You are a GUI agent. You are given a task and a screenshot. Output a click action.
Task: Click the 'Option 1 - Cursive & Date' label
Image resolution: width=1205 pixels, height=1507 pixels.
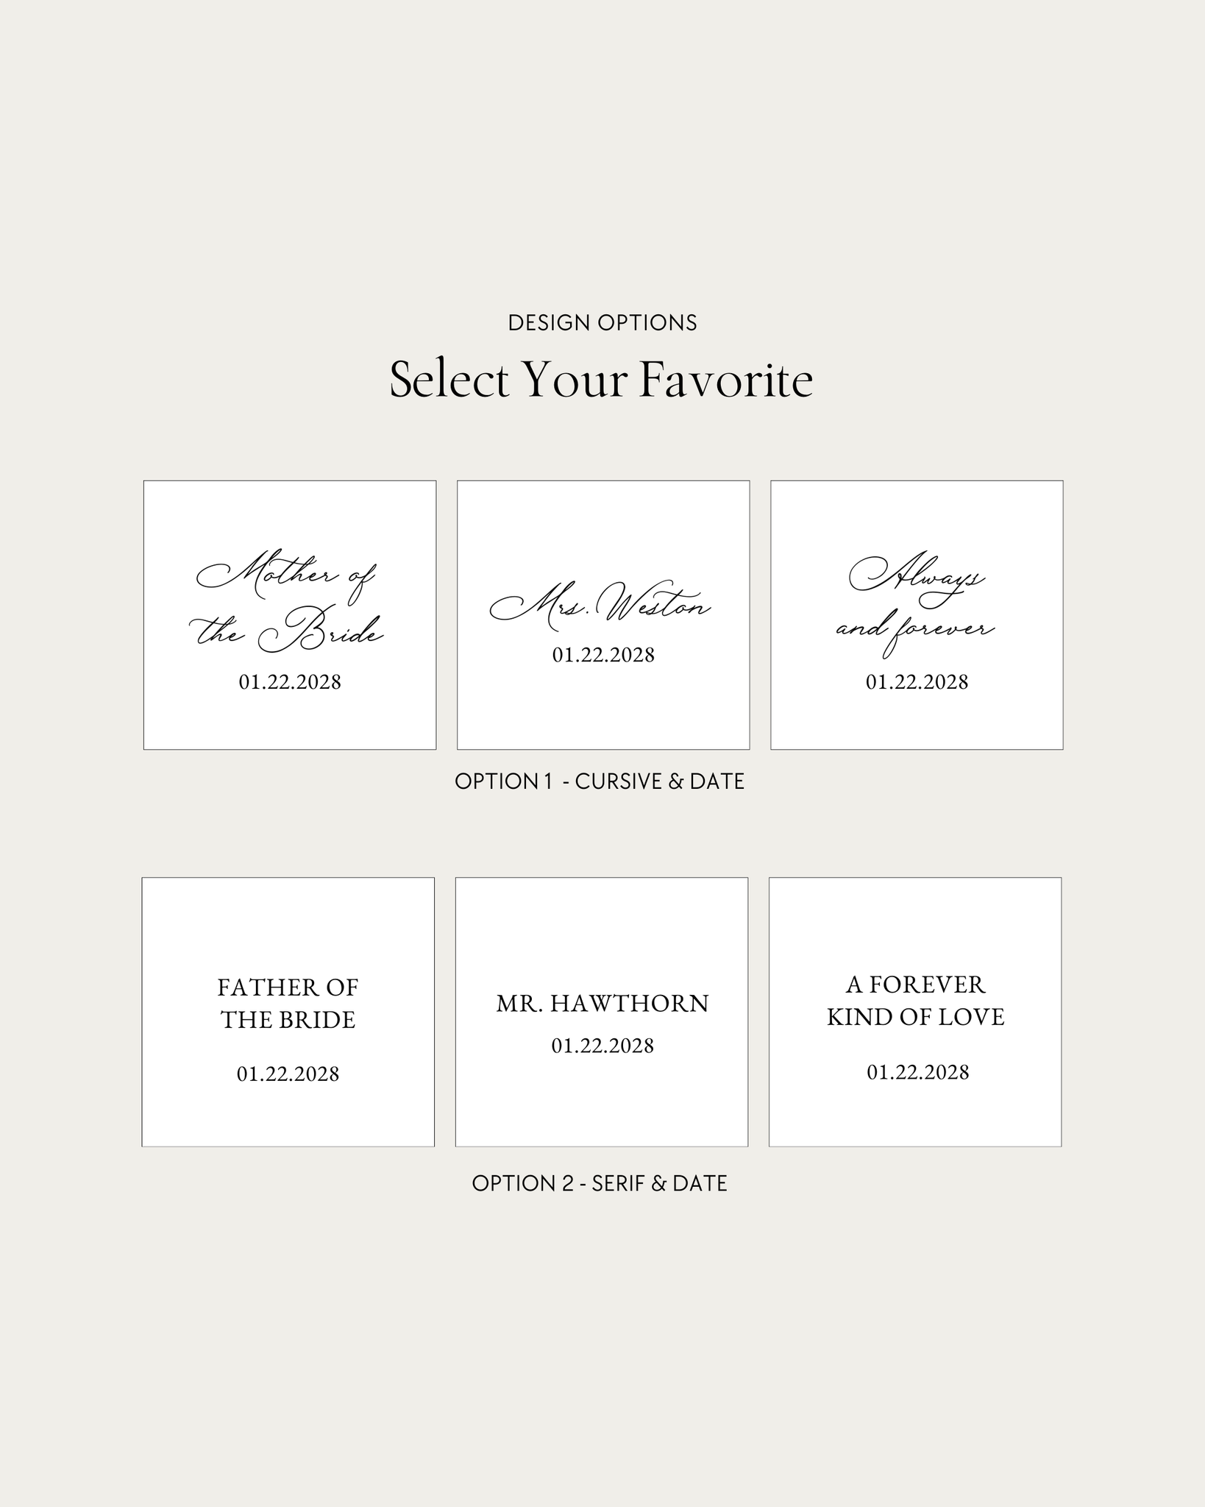[x=600, y=781]
